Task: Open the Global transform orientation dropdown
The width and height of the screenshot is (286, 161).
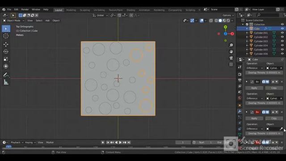Action: pyautogui.click(x=100, y=15)
